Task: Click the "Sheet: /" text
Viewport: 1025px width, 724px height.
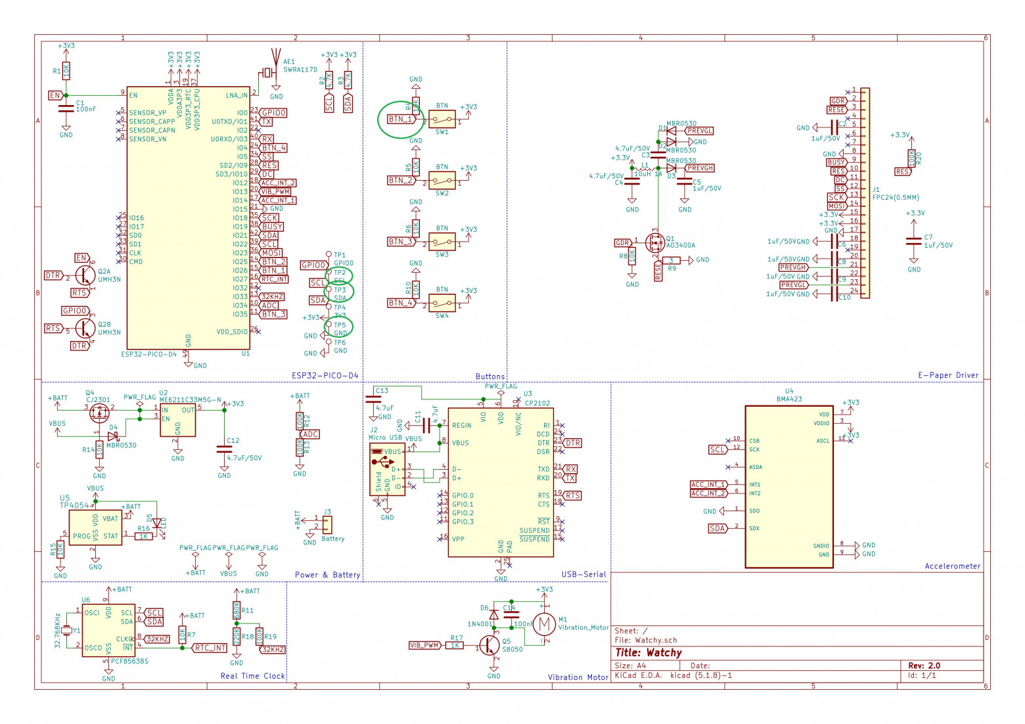Action: coord(631,631)
